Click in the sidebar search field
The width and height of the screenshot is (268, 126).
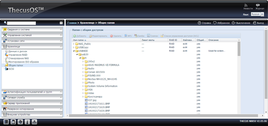22,23
